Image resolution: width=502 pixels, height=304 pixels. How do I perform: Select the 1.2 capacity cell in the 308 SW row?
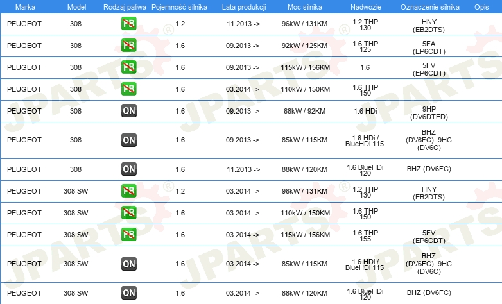pos(180,191)
